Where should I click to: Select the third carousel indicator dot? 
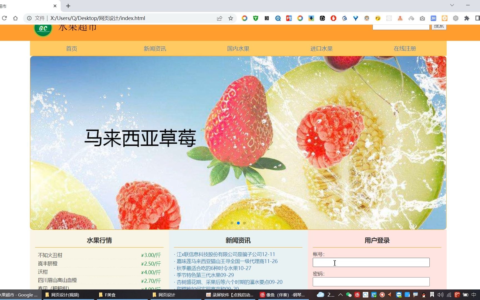tap(244, 223)
